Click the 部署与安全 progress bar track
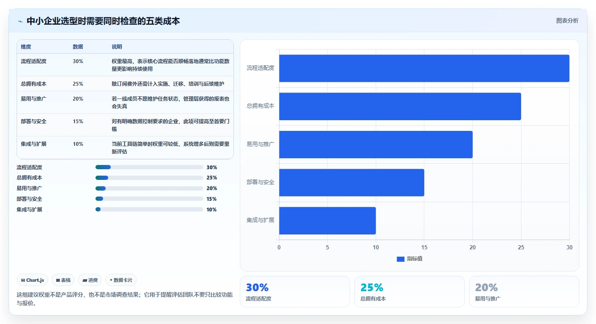This screenshot has height=324, width=596. pos(149,199)
